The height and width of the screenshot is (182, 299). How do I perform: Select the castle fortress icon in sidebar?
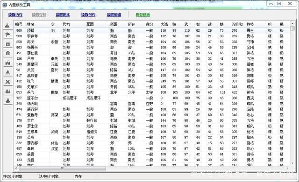tap(7, 63)
